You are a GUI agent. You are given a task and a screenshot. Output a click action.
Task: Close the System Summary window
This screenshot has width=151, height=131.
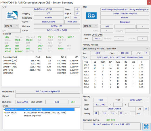(x=149, y=2)
